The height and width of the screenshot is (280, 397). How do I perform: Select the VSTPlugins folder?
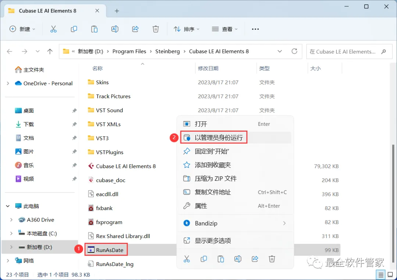(x=105, y=152)
